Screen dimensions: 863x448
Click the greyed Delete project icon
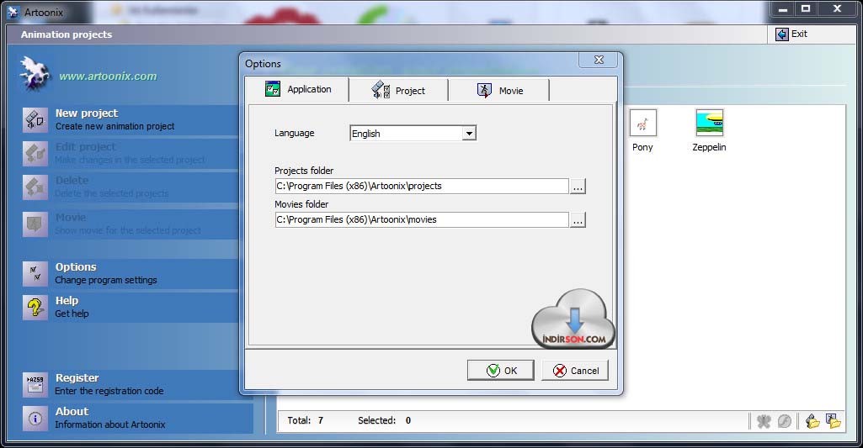(35, 187)
